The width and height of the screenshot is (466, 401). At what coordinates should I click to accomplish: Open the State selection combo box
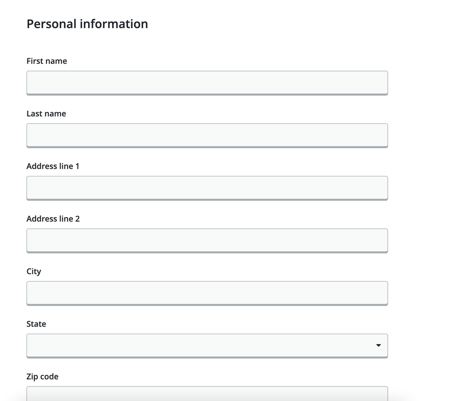pos(207,345)
